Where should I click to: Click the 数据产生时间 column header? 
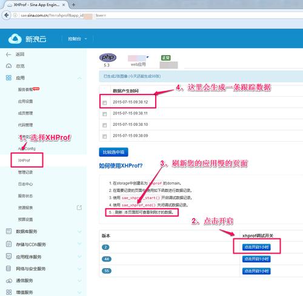125,91
